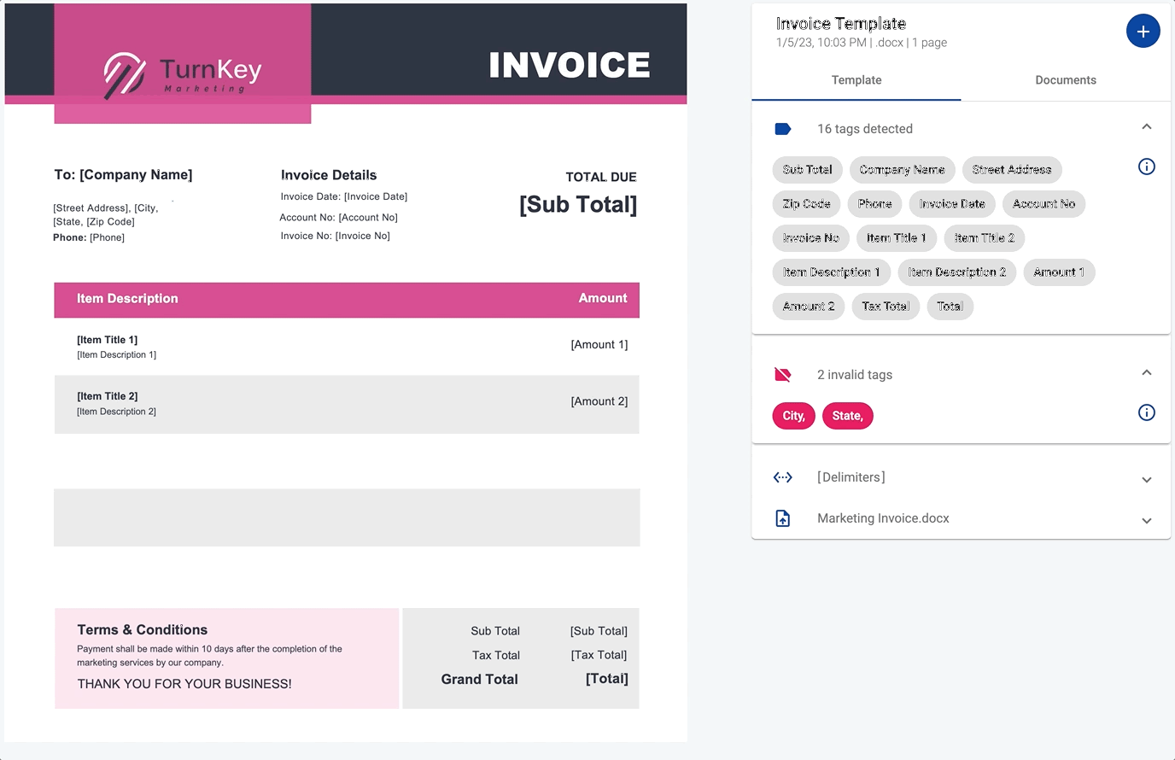Viewport: 1175px width, 760px height.
Task: Select the Amount 1 tag chip
Action: point(1059,272)
